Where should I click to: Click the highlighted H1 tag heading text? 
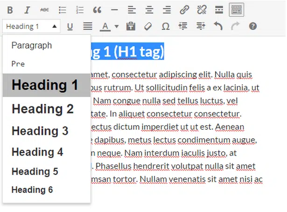click(127, 51)
